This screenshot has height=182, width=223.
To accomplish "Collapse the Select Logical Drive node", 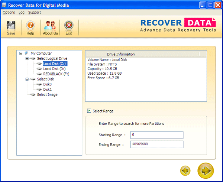I will click(x=27, y=58).
